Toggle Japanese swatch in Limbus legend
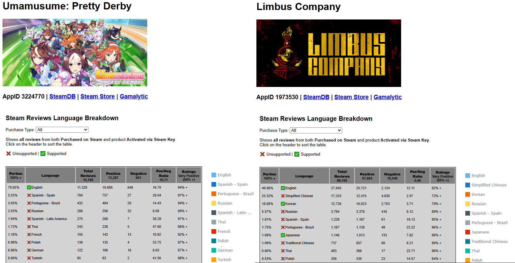Screen dimensions: 515x263 (x=468, y=232)
